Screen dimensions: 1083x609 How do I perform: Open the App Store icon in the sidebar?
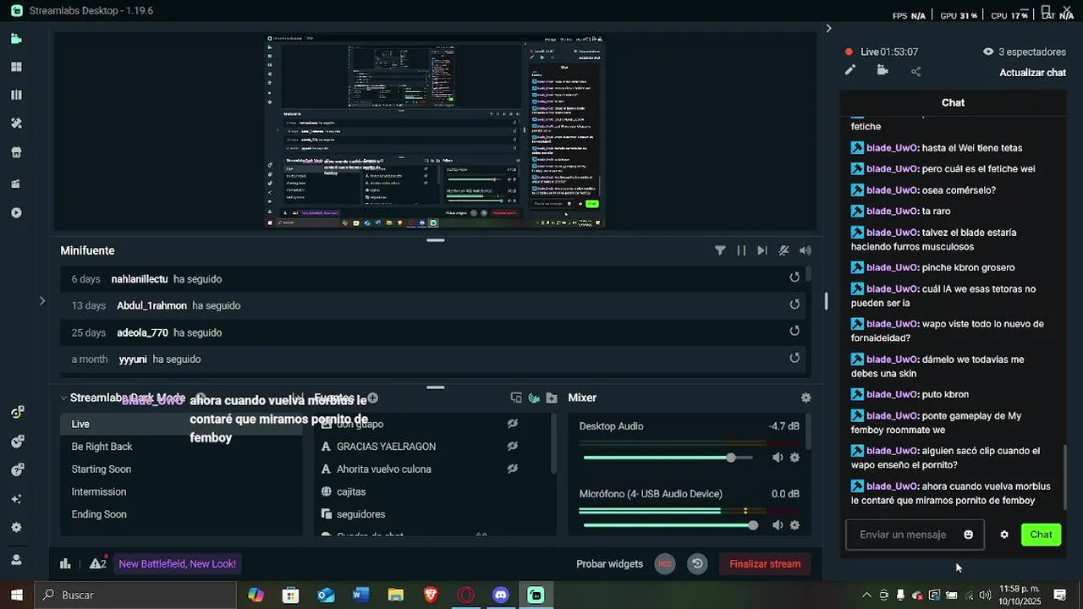point(16,153)
